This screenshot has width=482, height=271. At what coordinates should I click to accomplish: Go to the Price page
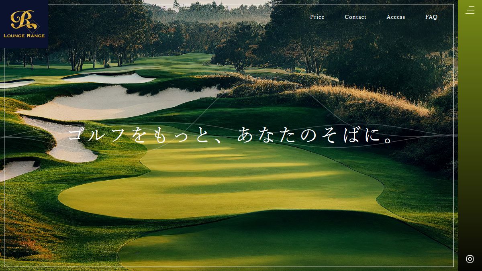point(317,17)
